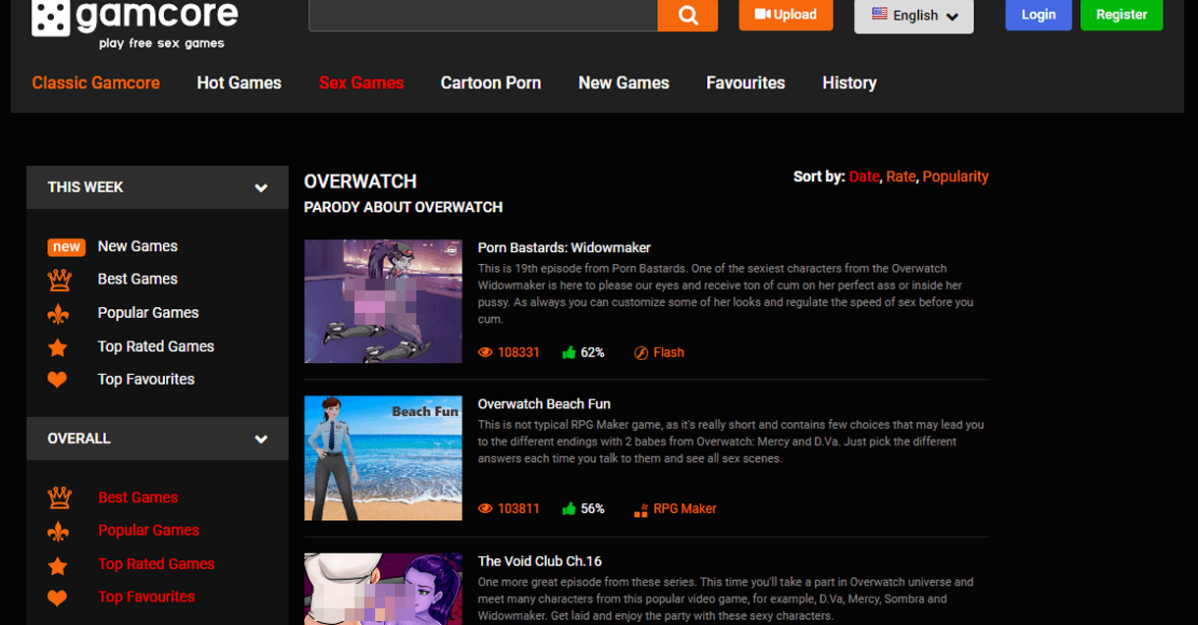Click the orange 'new' badge beside New Games

[67, 247]
